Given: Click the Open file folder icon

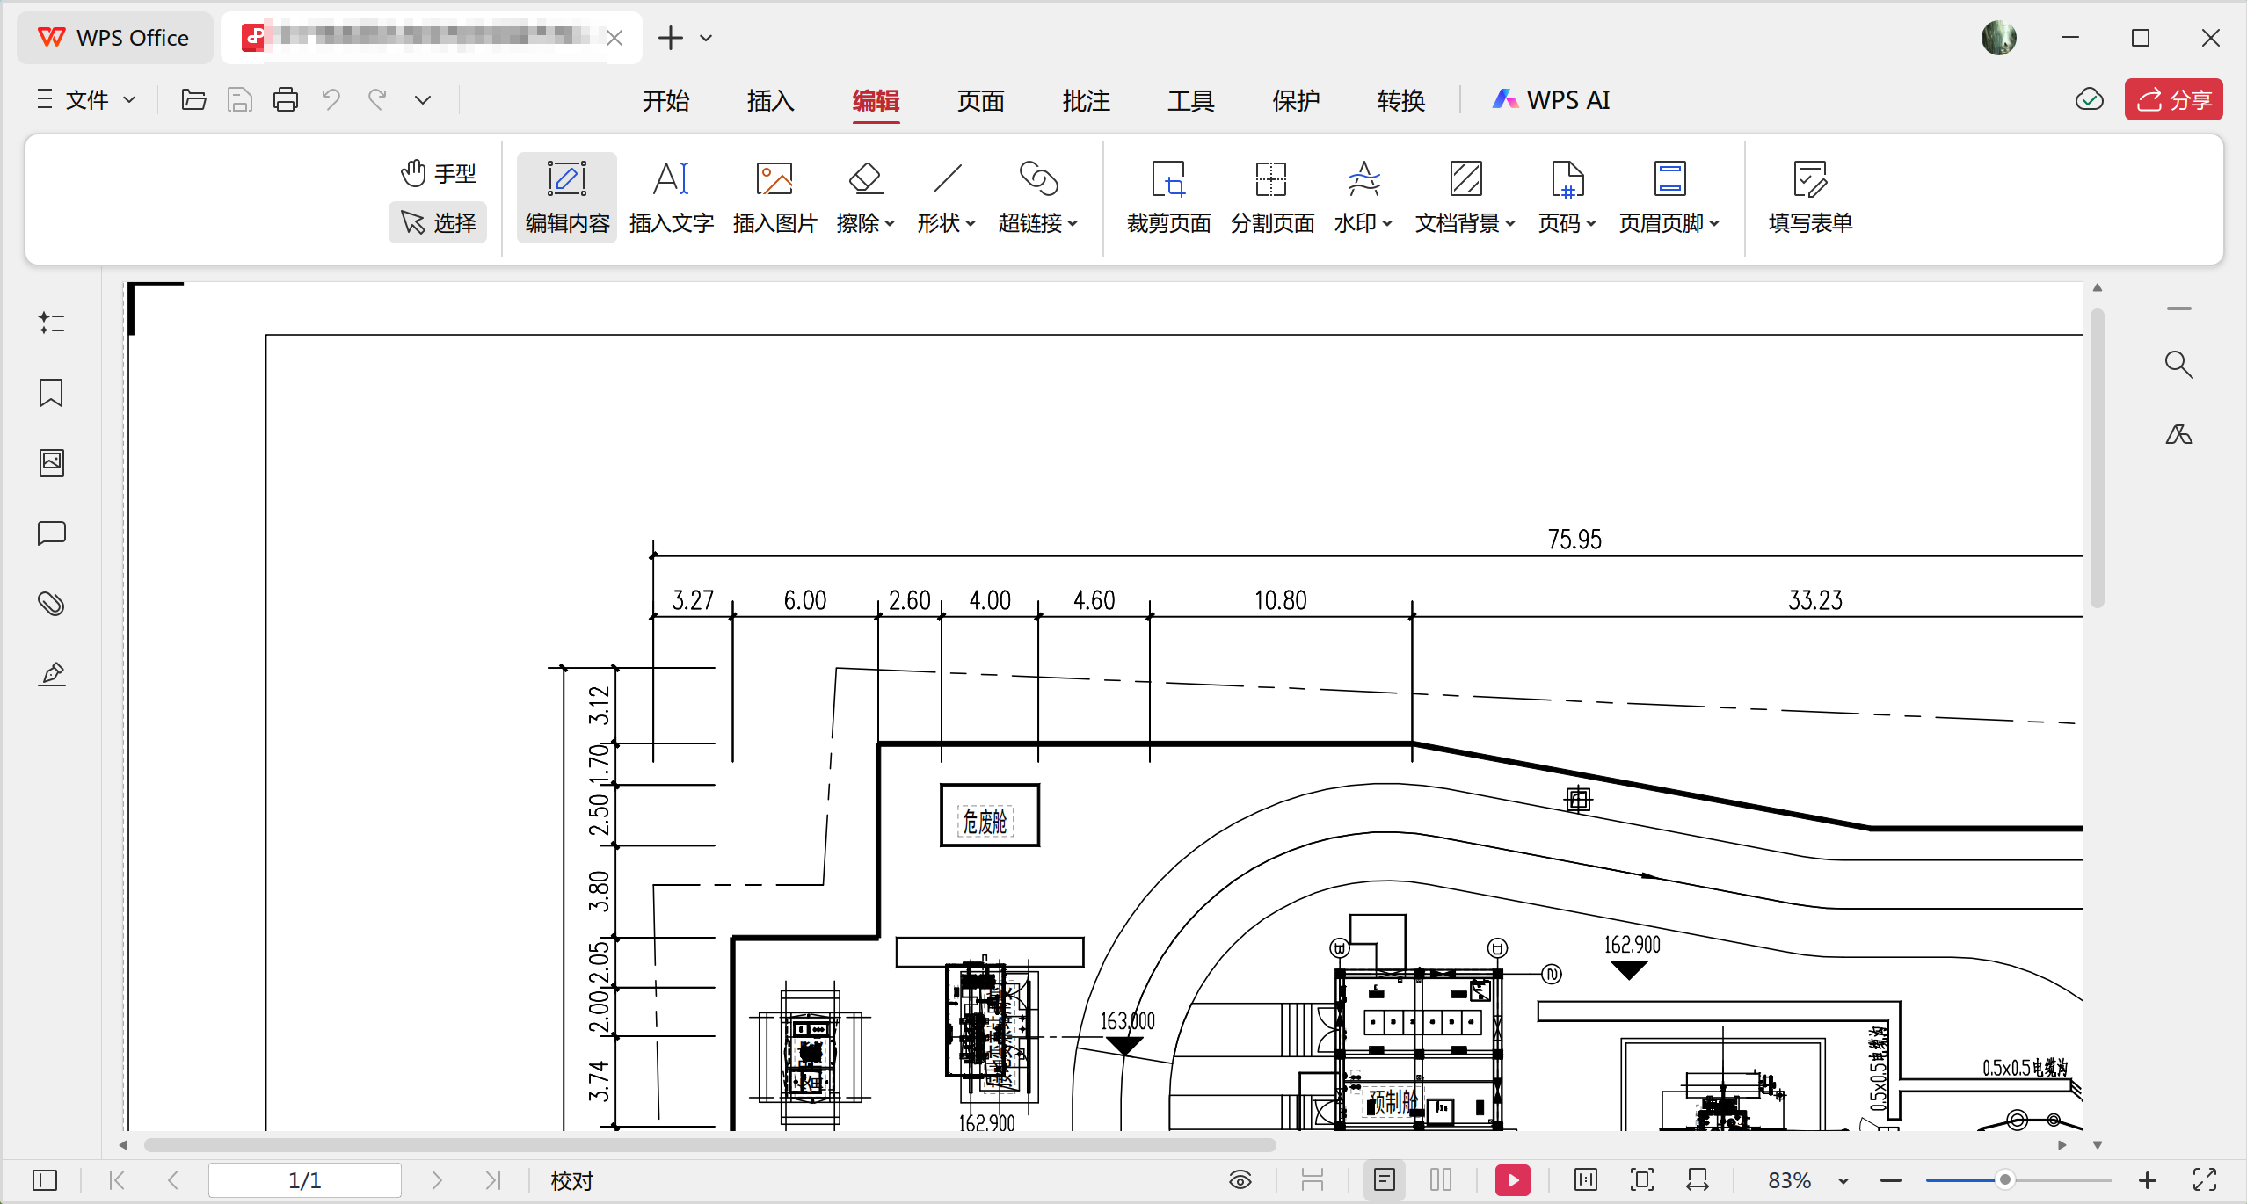Looking at the screenshot, I should click(x=193, y=99).
